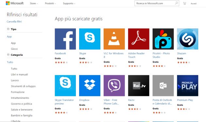Open the Facebook app tile
Screen dimensions: 206x122
[65, 39]
